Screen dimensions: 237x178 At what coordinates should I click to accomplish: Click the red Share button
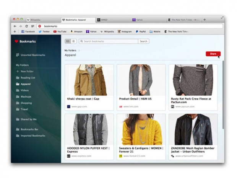tap(213, 54)
